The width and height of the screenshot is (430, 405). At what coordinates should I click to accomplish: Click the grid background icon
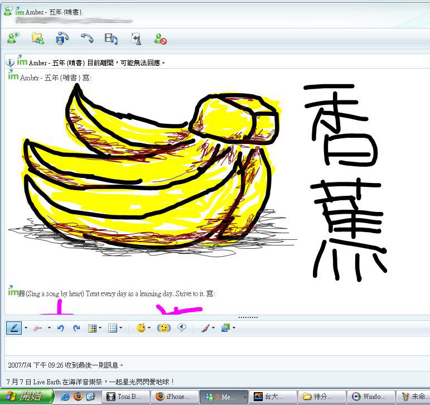coord(113,328)
